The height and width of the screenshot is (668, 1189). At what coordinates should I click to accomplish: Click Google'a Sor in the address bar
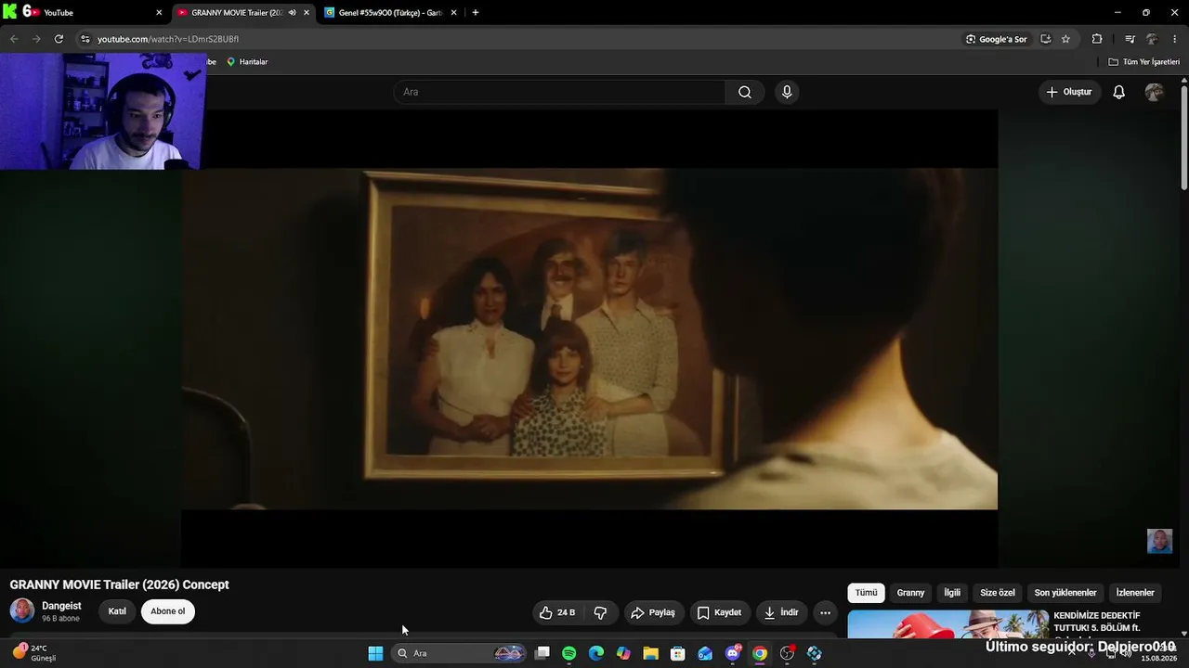pos(996,39)
